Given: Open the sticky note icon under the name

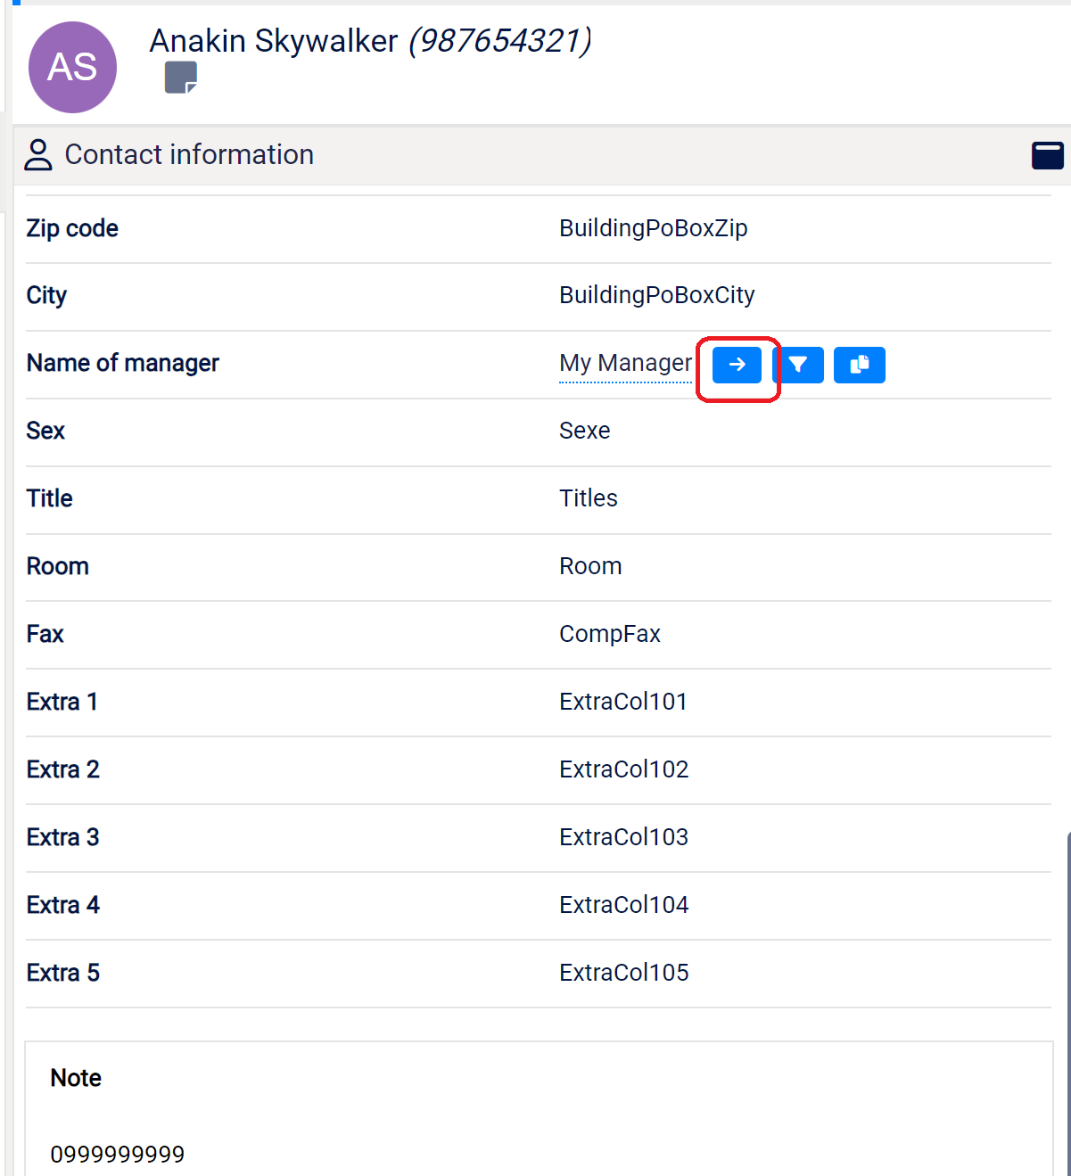Looking at the screenshot, I should point(181,78).
